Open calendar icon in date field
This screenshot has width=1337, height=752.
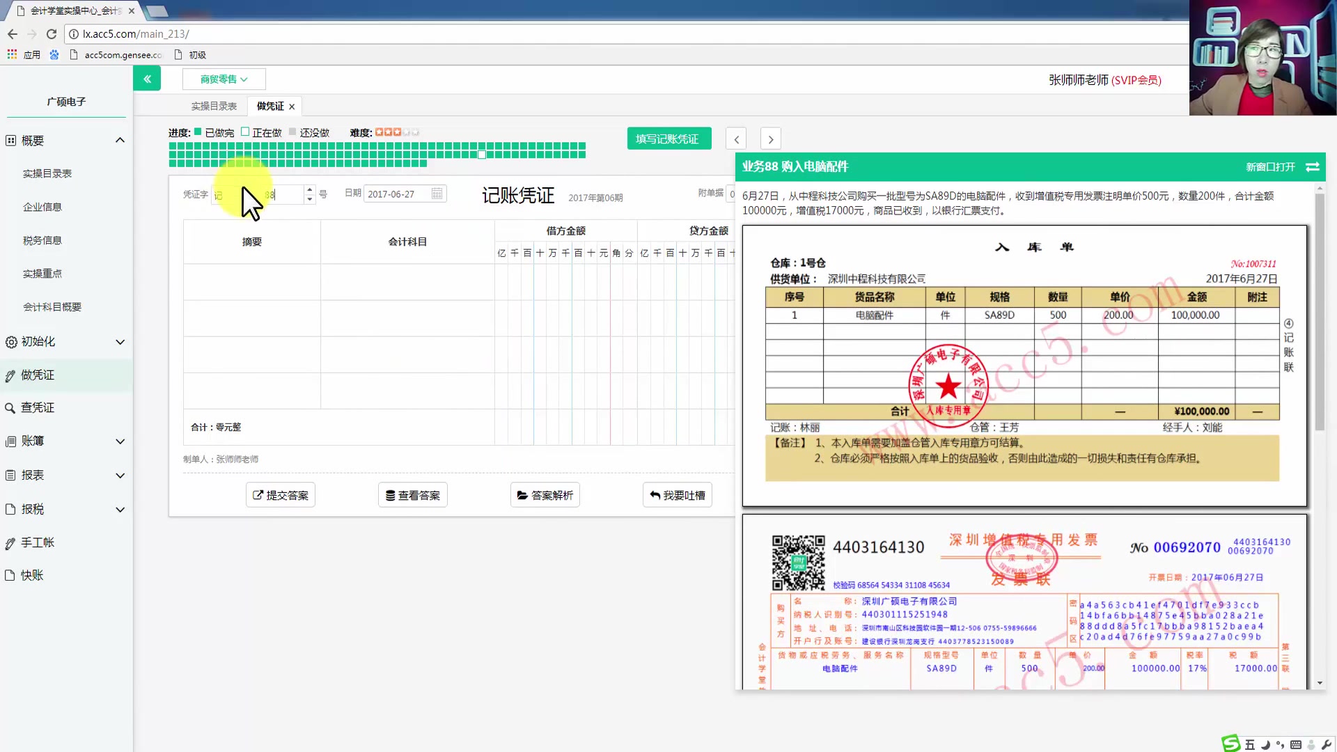(x=437, y=194)
